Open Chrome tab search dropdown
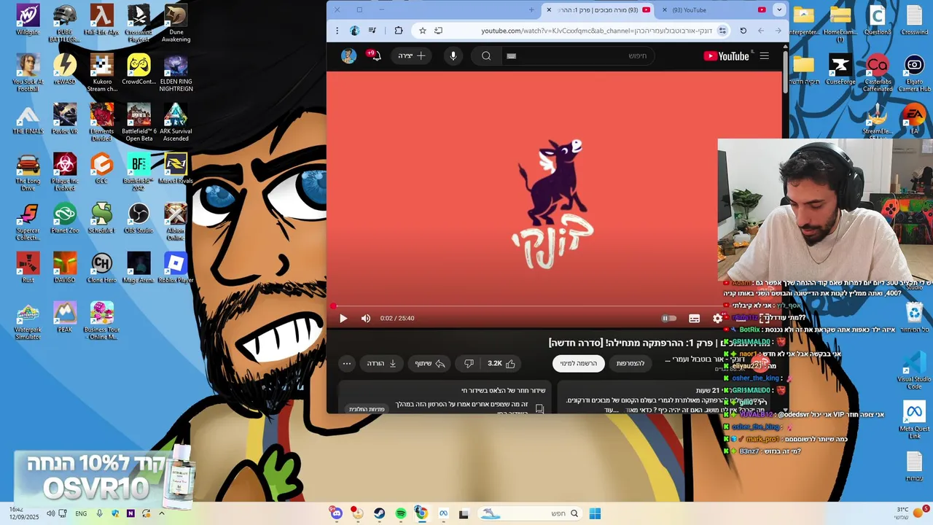Screen dimensions: 933x525 tap(779, 10)
